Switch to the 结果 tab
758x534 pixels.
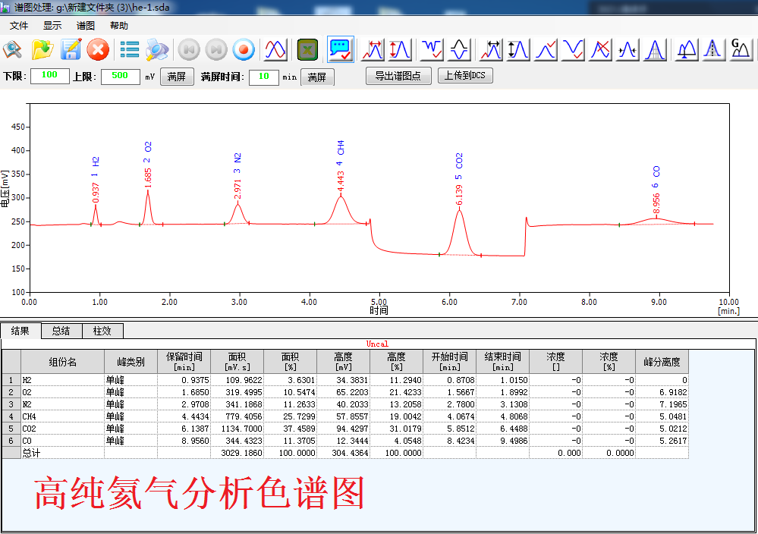point(20,331)
